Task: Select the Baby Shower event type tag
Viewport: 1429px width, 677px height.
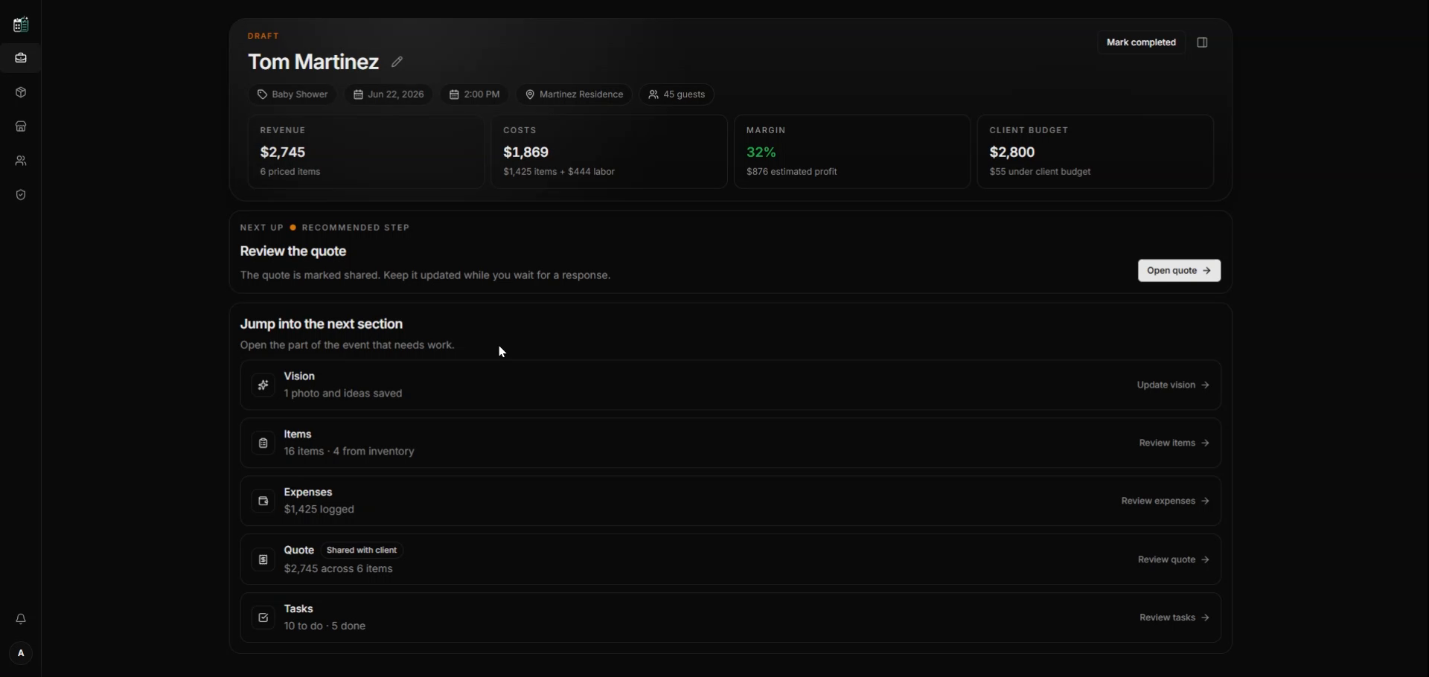Action: tap(292, 94)
